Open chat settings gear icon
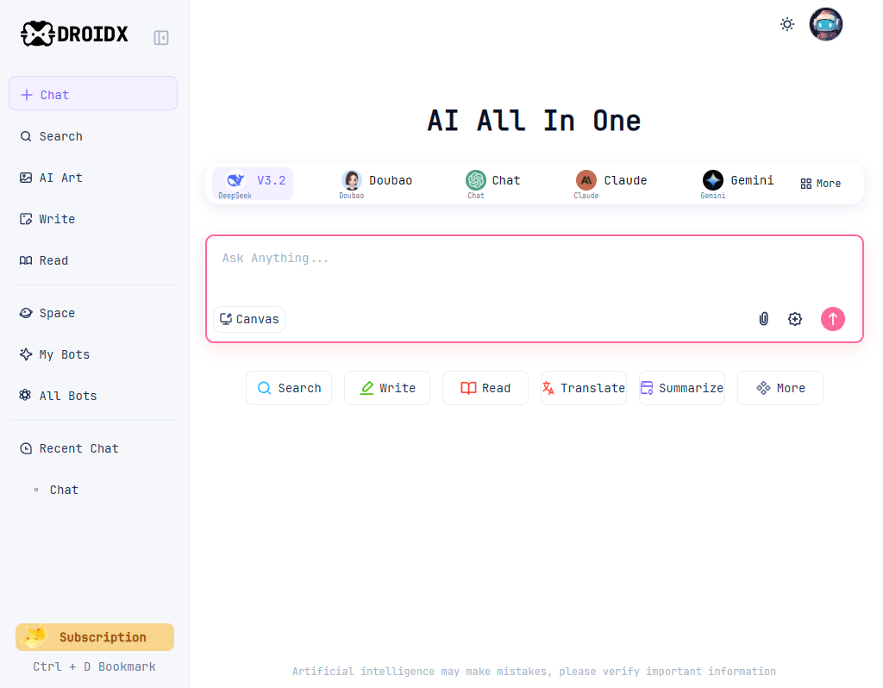This screenshot has width=883, height=688. (795, 319)
